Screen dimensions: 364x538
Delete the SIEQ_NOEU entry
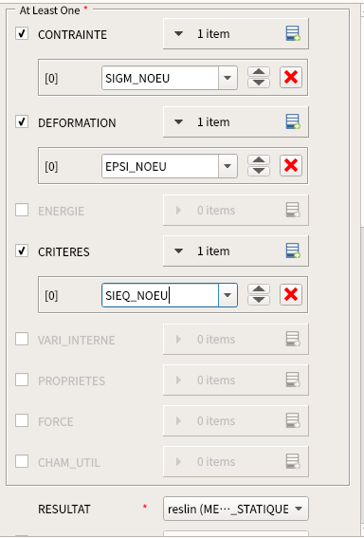tap(291, 294)
